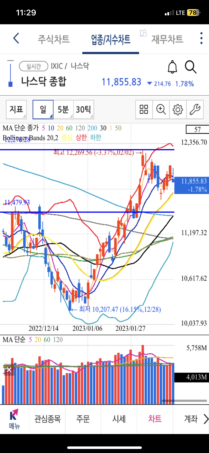Switch to the 주식차트 tab
Image resolution: width=209 pixels, height=453 pixels.
[x=54, y=39]
